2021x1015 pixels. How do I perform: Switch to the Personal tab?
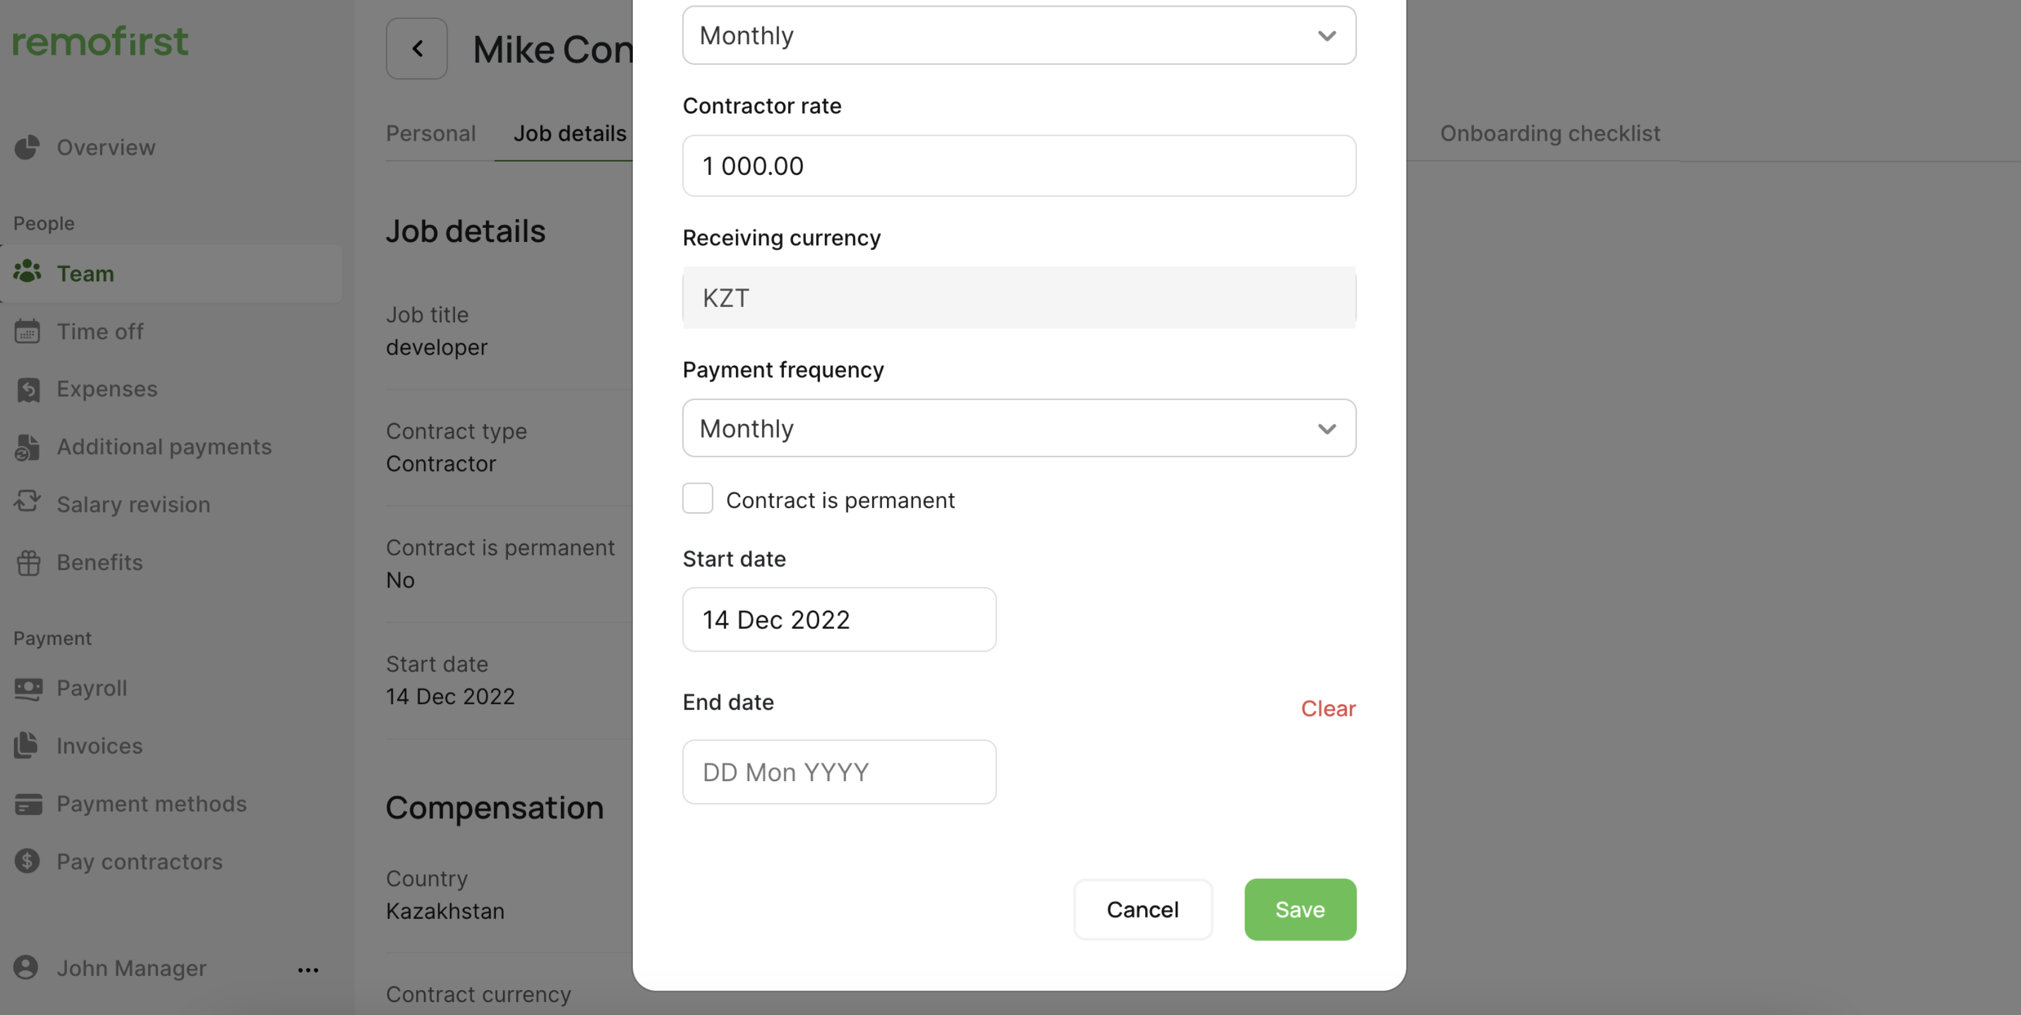[431, 133]
